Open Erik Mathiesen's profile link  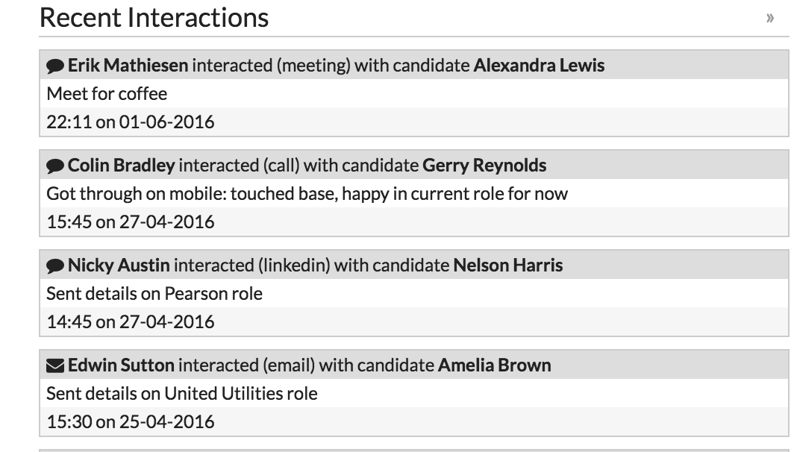click(x=128, y=66)
